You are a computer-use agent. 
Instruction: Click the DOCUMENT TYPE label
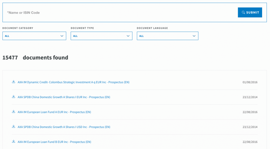pyautogui.click(x=82, y=28)
